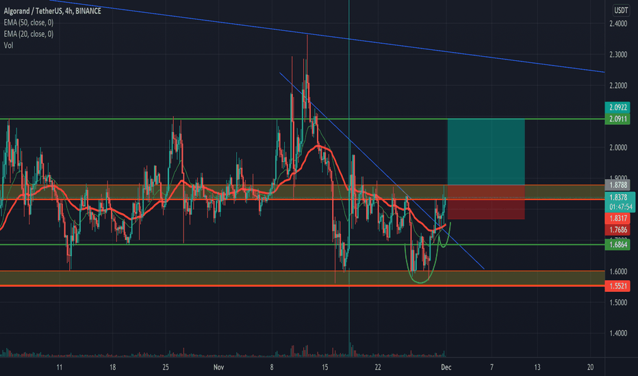
Task: Click the 18 date label on time axis
Action: (x=113, y=368)
